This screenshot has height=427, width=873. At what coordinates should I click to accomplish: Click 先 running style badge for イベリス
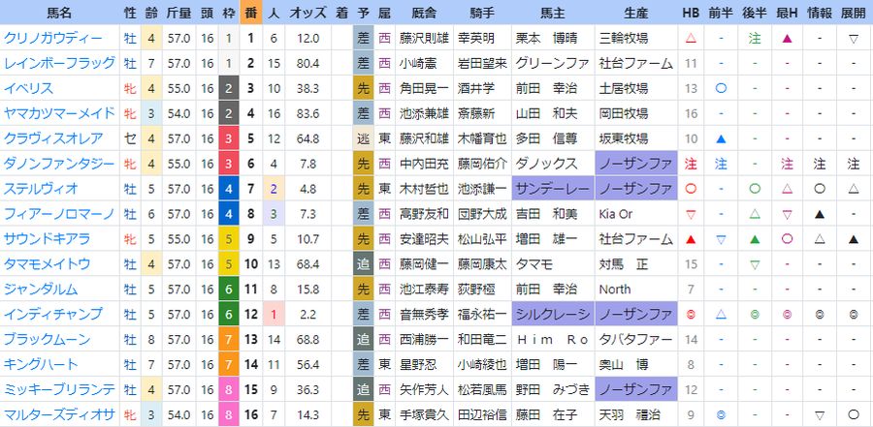[363, 88]
